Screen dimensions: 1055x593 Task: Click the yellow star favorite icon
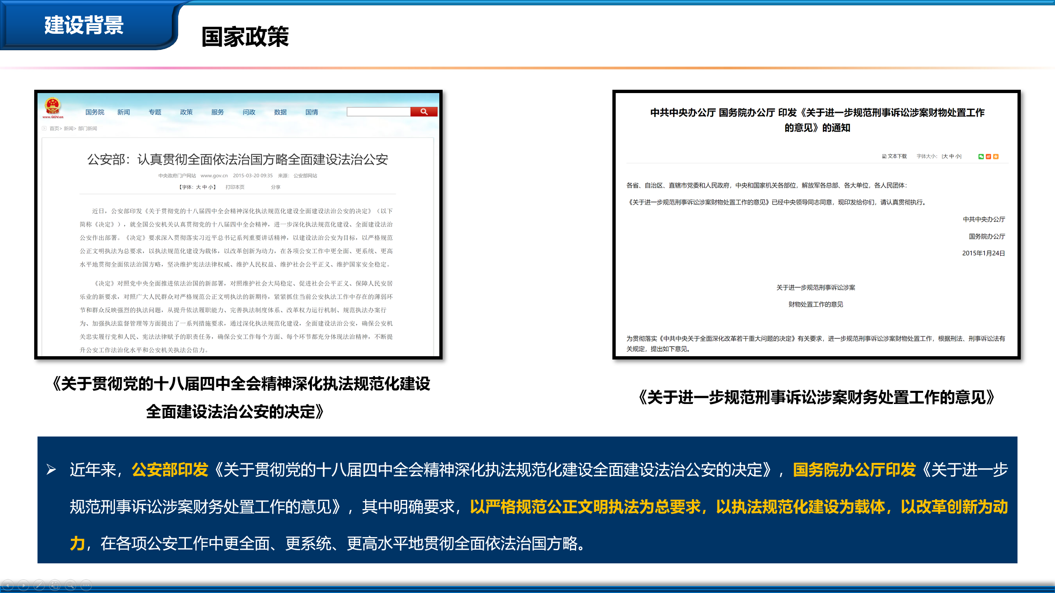[996, 156]
